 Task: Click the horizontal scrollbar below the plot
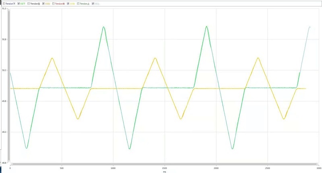161,164
